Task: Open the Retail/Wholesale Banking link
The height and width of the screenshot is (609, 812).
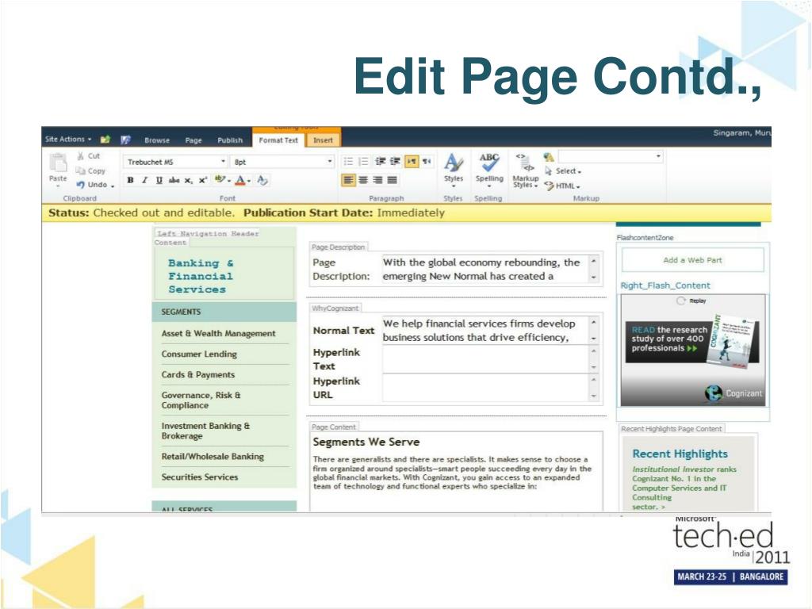Action: coord(213,456)
